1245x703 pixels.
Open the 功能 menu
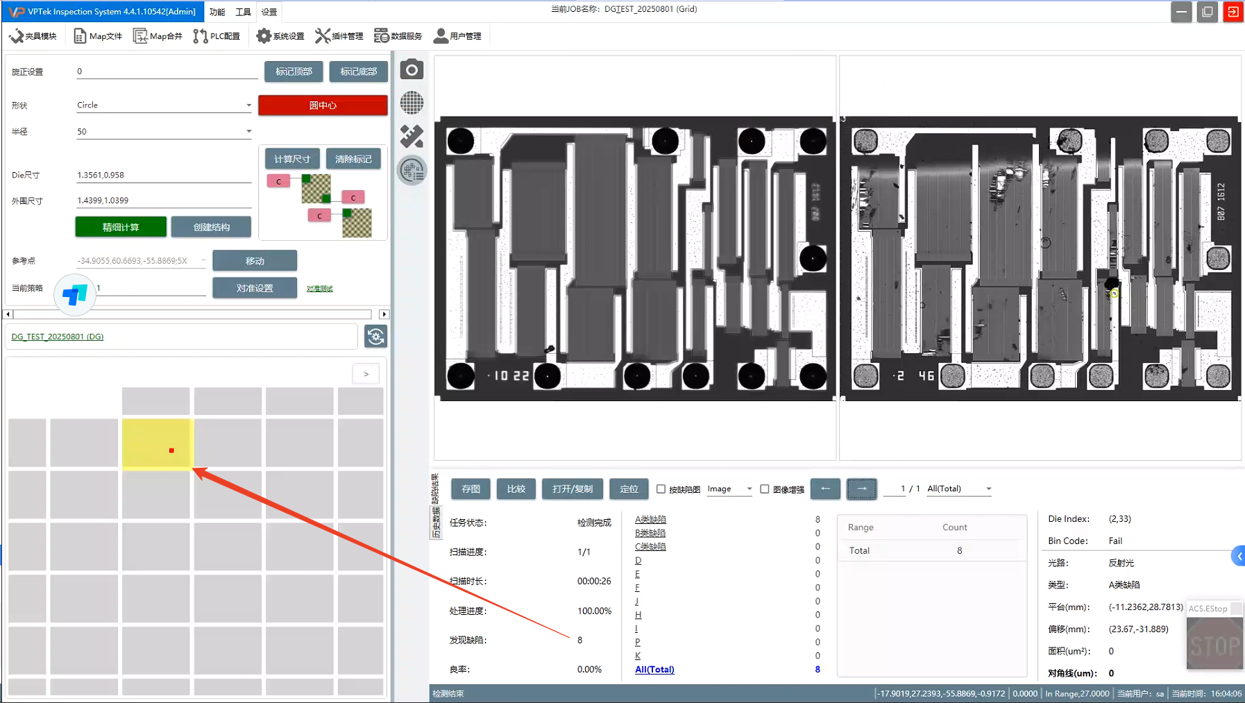coord(217,12)
